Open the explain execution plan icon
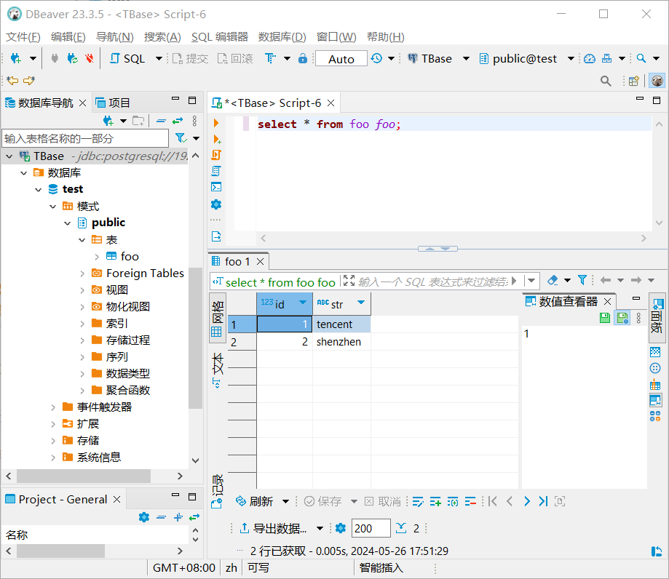The image size is (669, 579). [x=216, y=171]
